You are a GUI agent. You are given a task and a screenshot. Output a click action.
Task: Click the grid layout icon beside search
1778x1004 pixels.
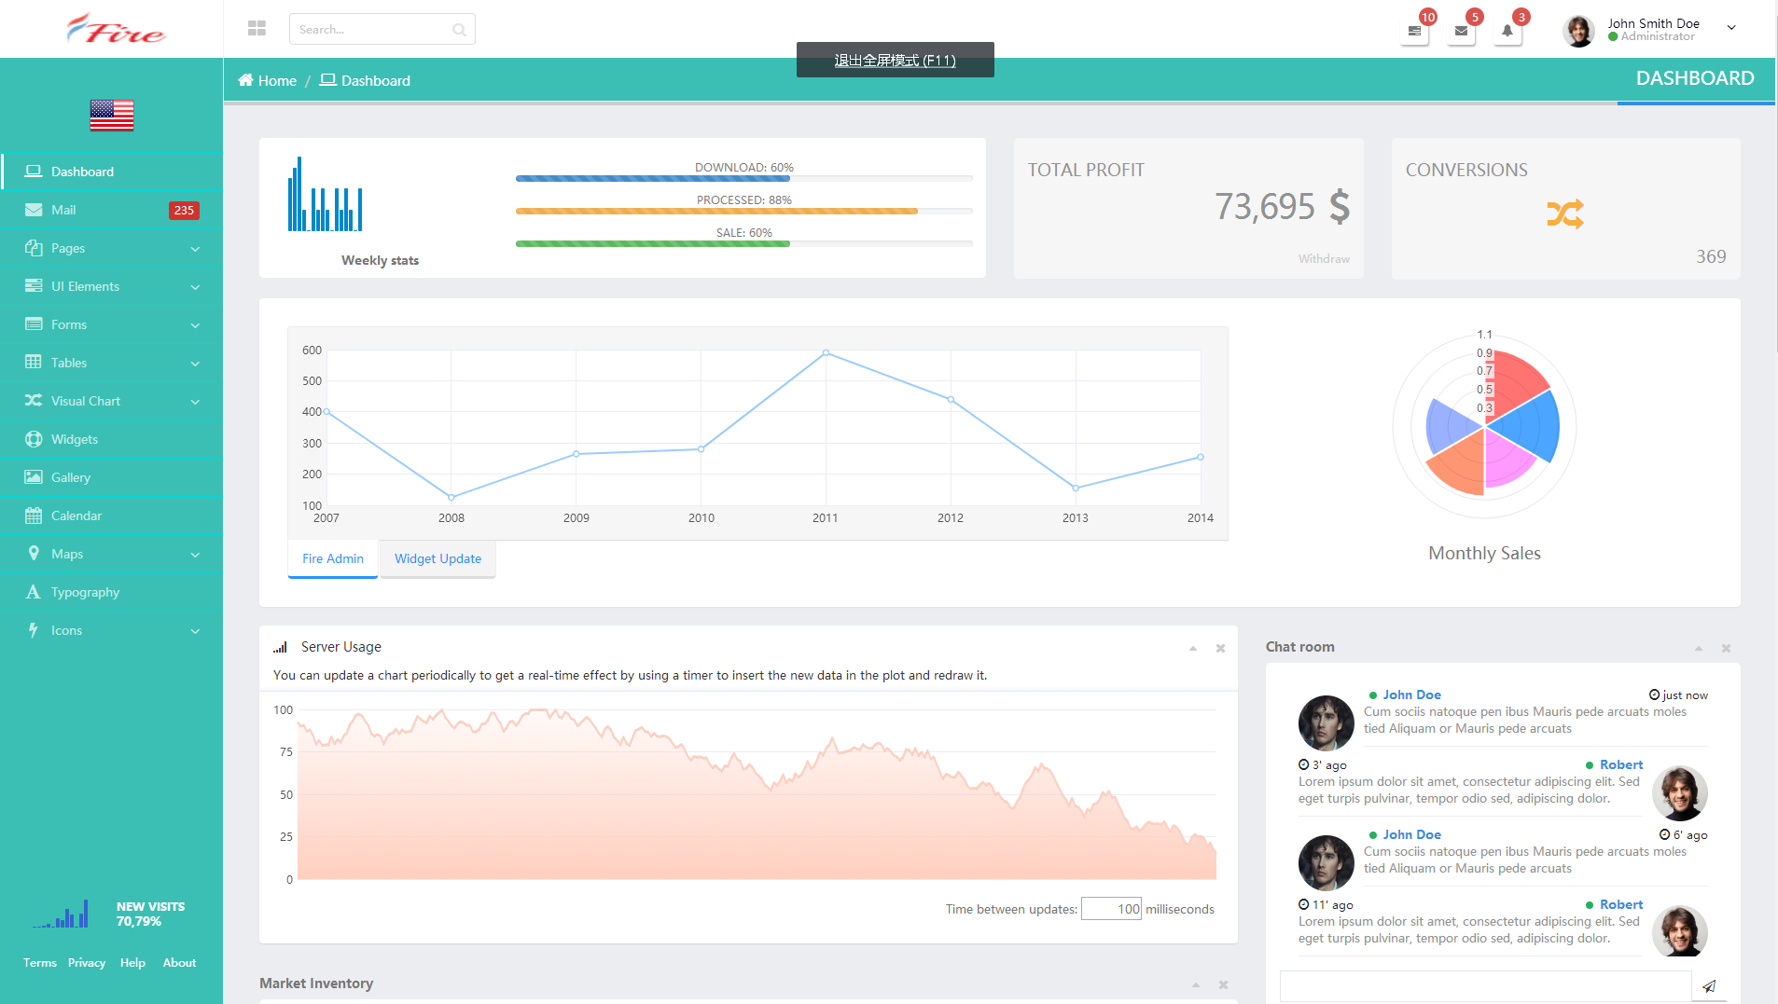(257, 29)
